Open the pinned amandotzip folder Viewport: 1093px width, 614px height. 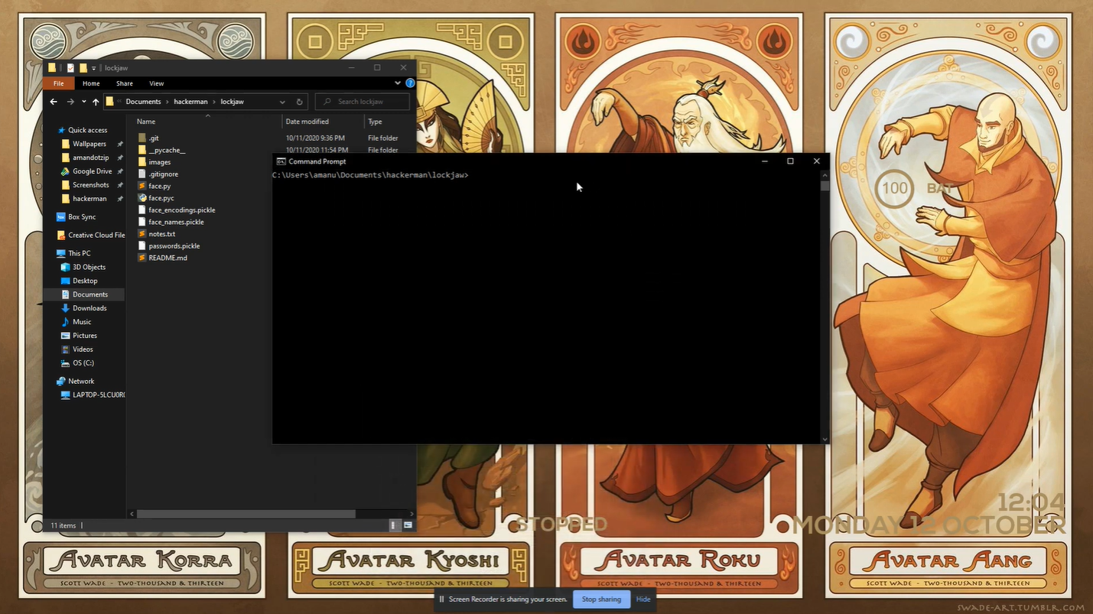[x=91, y=158]
